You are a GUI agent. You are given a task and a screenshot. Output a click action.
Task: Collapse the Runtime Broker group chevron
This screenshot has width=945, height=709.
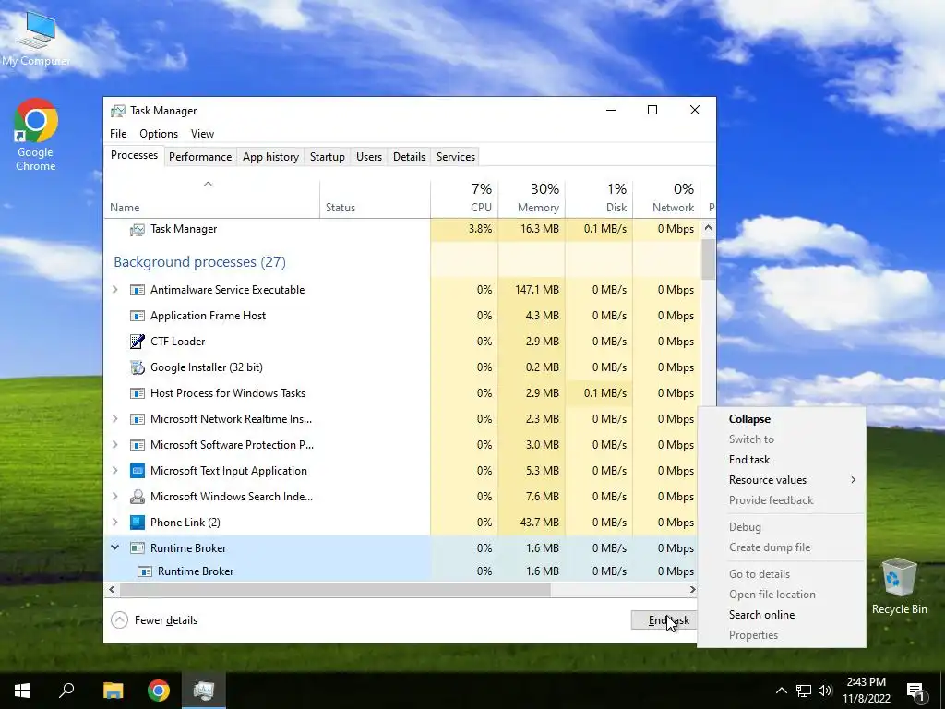coord(115,548)
